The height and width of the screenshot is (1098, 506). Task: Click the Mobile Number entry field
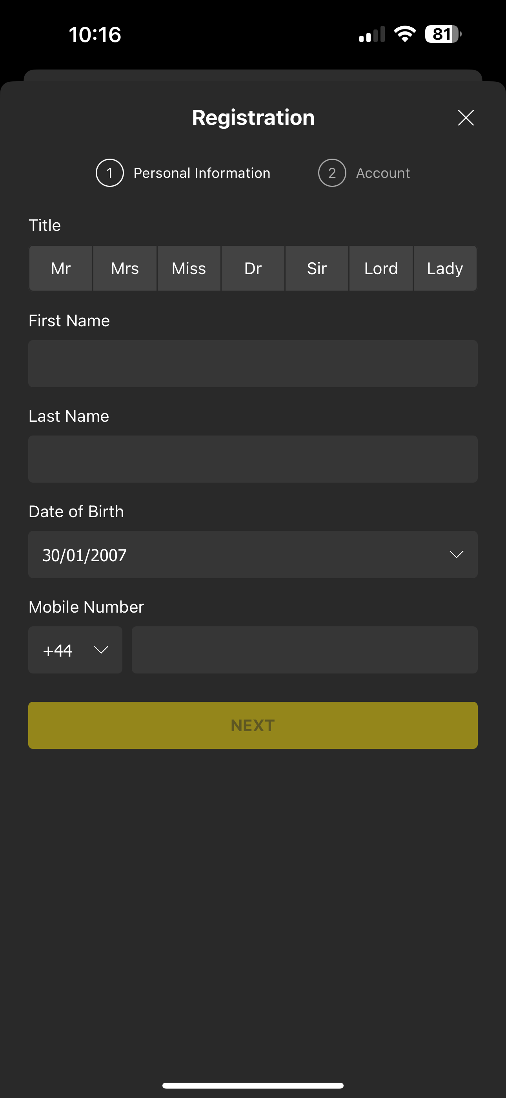click(304, 650)
